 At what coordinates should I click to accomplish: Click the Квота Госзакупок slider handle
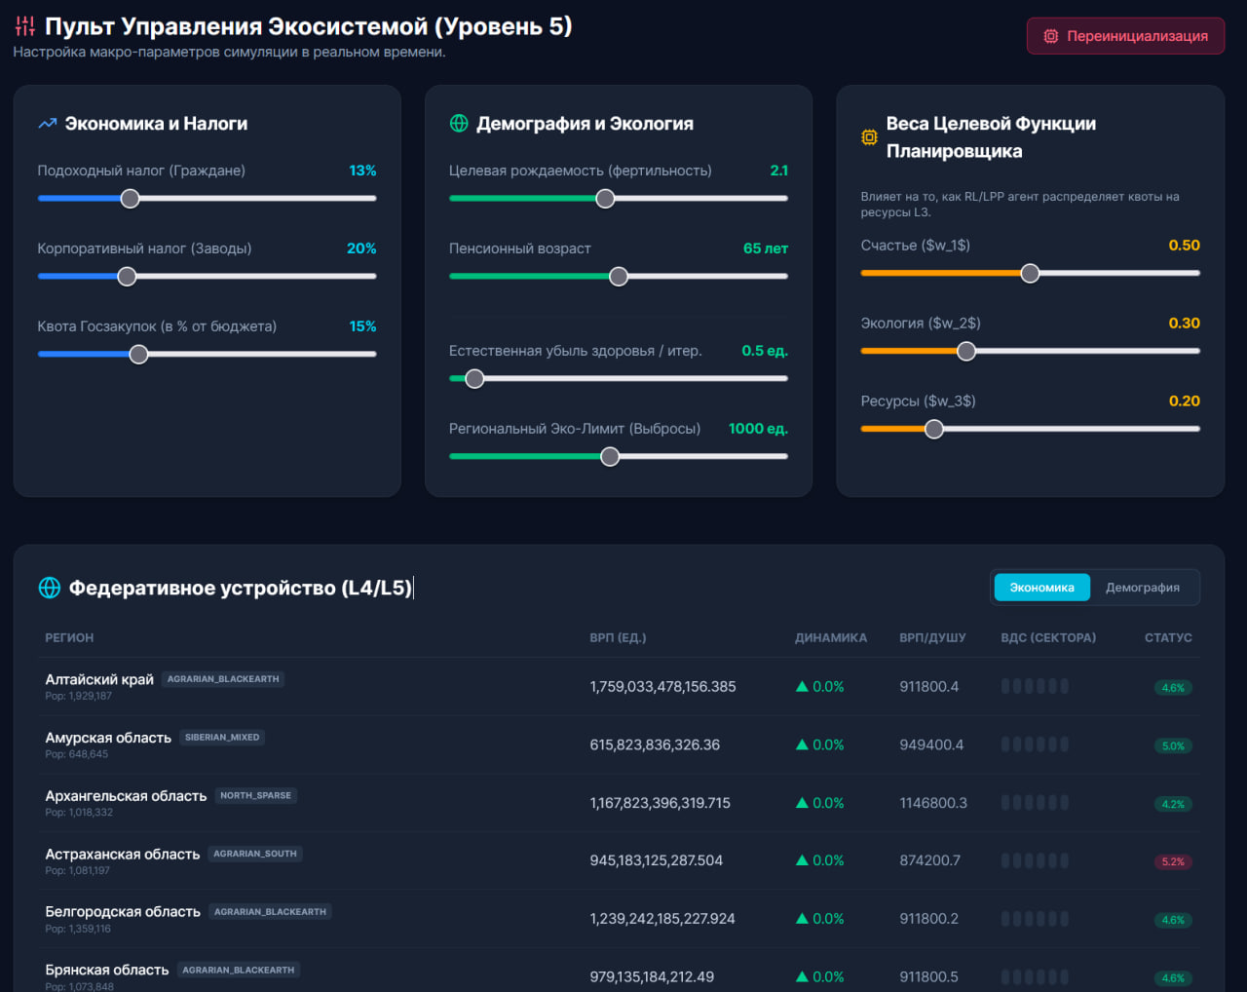[138, 355]
